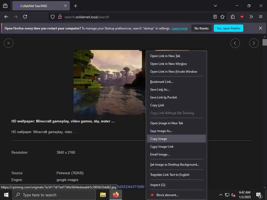
Task: Show next image result
Action: pyautogui.click(x=254, y=43)
